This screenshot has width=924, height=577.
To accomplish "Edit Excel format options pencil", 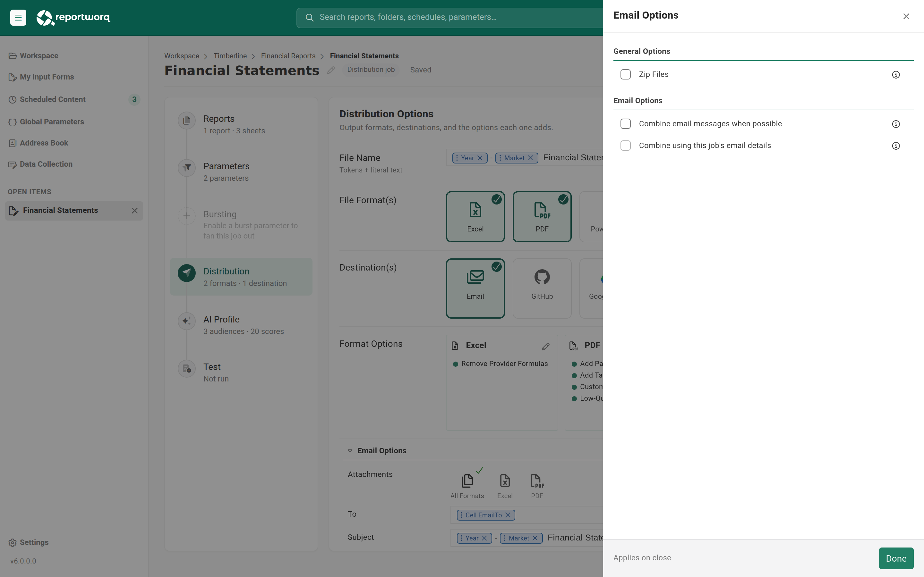I will 546,347.
